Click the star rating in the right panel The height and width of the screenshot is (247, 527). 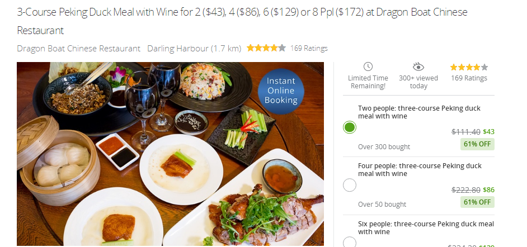(x=469, y=68)
